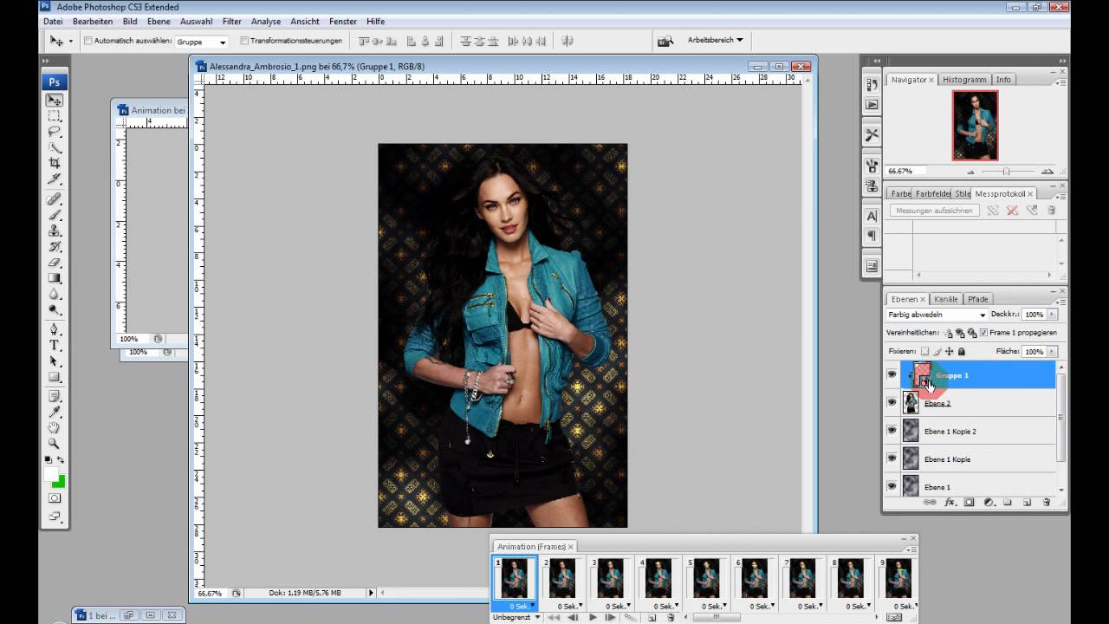Screen dimensions: 1109x624
Task: Select the Eraser tool
Action: (x=55, y=262)
